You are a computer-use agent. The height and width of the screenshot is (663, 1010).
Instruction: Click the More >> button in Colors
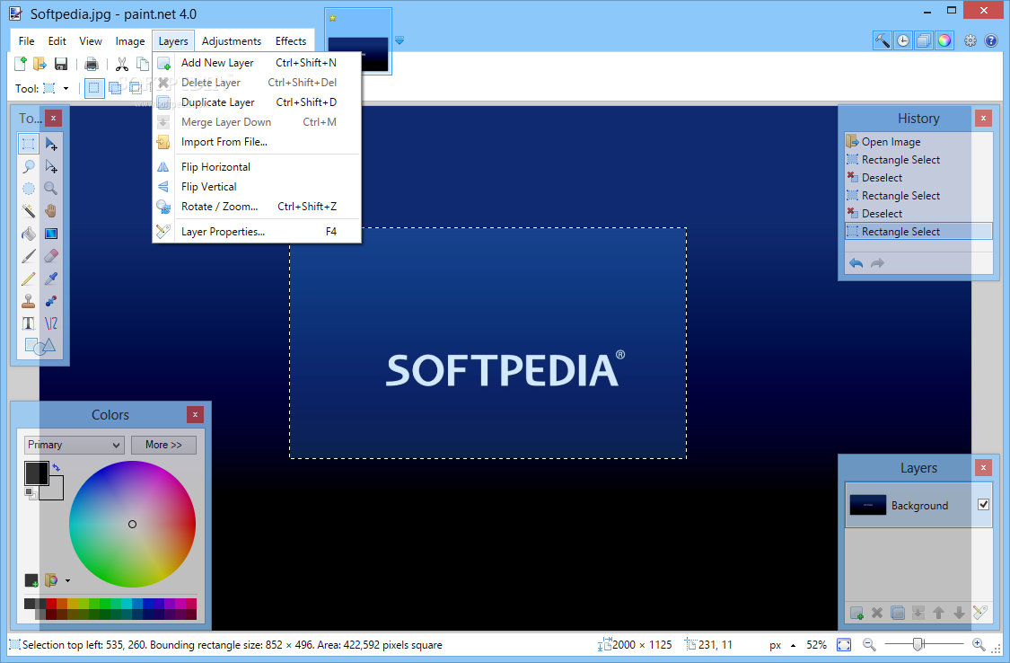coord(163,445)
